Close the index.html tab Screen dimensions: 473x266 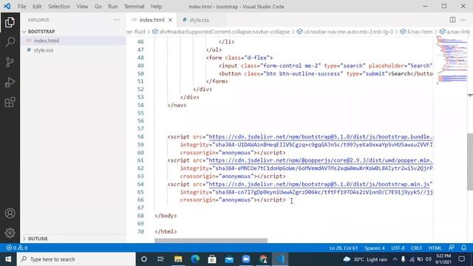pos(170,20)
